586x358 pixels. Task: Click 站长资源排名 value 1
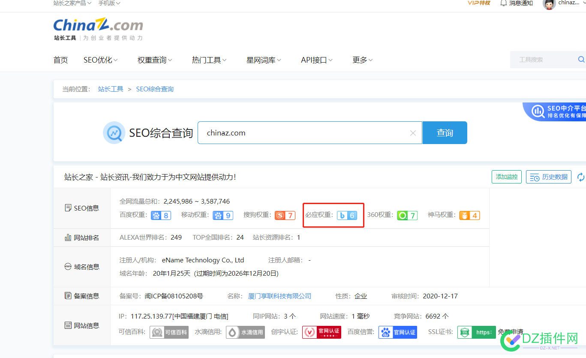click(298, 237)
